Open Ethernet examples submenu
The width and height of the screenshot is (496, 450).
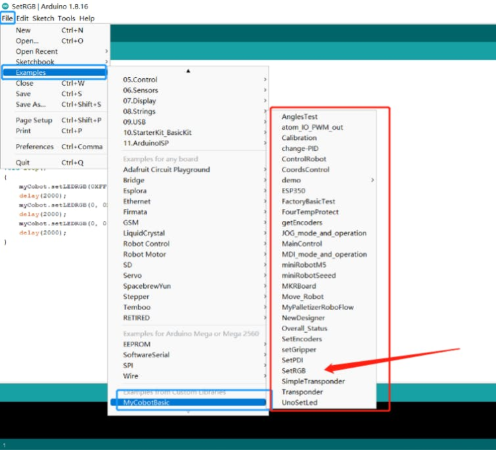pyautogui.click(x=188, y=201)
